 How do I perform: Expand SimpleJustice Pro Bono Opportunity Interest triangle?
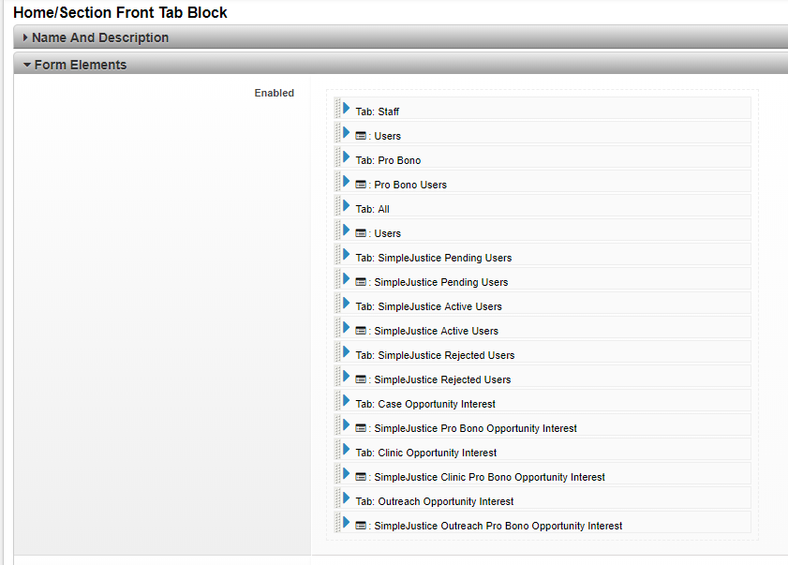pos(347,424)
